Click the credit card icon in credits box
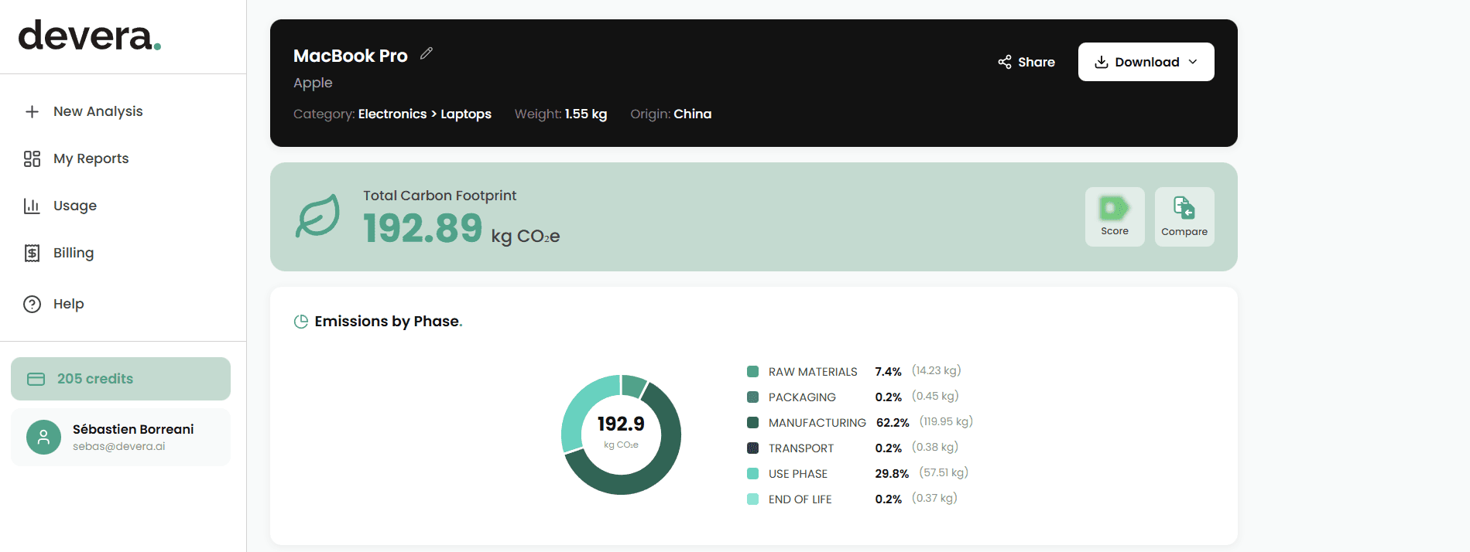 (36, 379)
